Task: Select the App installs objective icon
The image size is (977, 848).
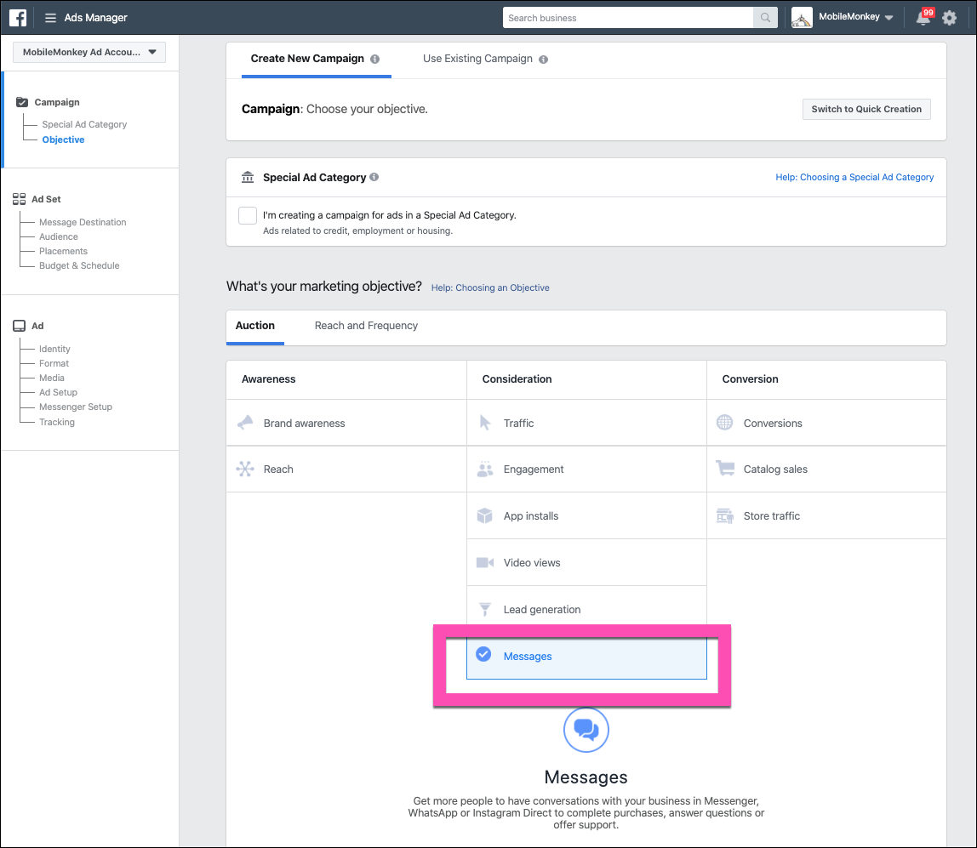Action: point(486,515)
